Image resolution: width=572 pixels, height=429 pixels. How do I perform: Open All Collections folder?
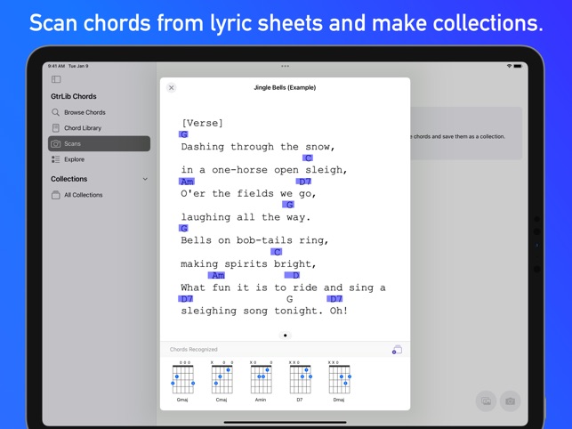point(83,195)
